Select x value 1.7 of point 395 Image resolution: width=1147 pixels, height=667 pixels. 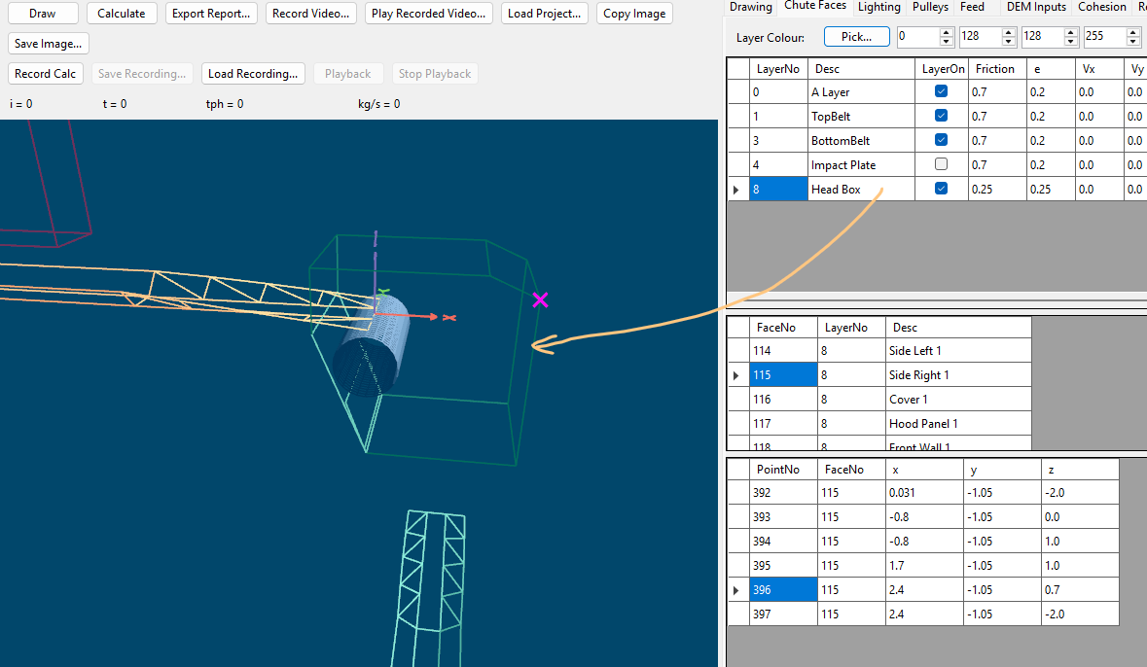coord(924,565)
